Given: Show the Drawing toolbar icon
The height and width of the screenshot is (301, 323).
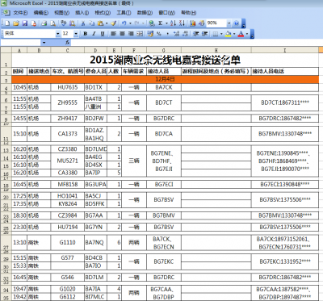Looking at the screenshot, I should [x=201, y=23].
